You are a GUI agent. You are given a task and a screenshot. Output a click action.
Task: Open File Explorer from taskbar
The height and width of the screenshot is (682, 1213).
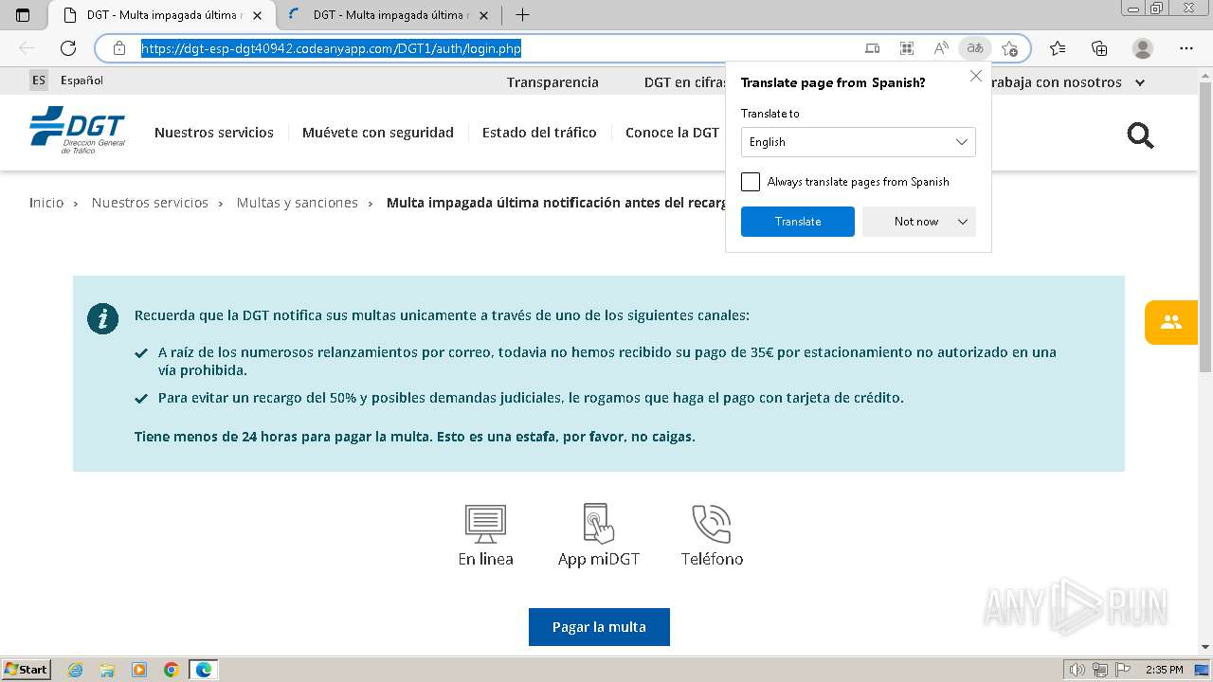click(107, 670)
